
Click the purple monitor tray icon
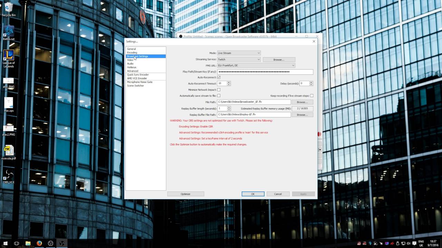click(386, 244)
